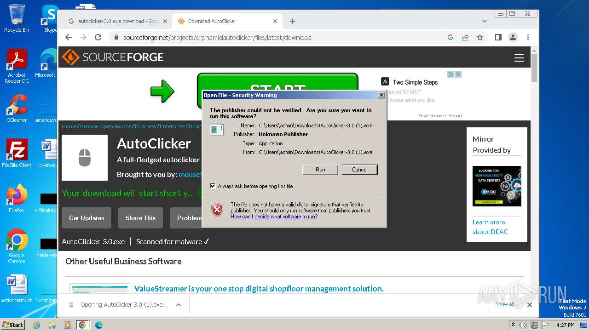
Task: Open File Explorer from taskbar
Action: (x=52, y=325)
